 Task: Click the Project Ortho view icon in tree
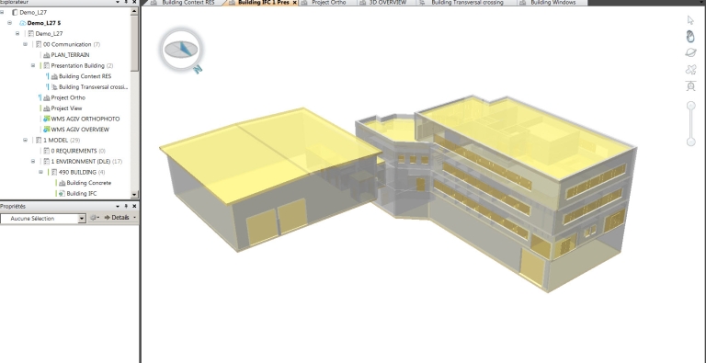(46, 97)
